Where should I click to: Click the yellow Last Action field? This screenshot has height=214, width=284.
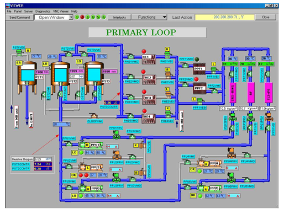224,17
